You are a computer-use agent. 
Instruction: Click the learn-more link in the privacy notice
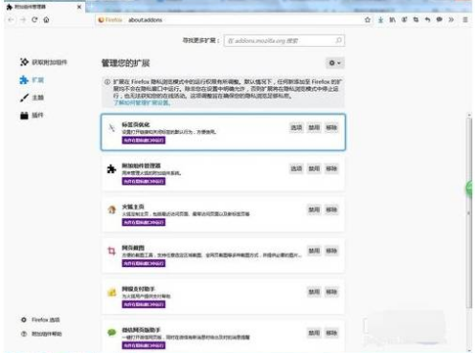pos(142,102)
